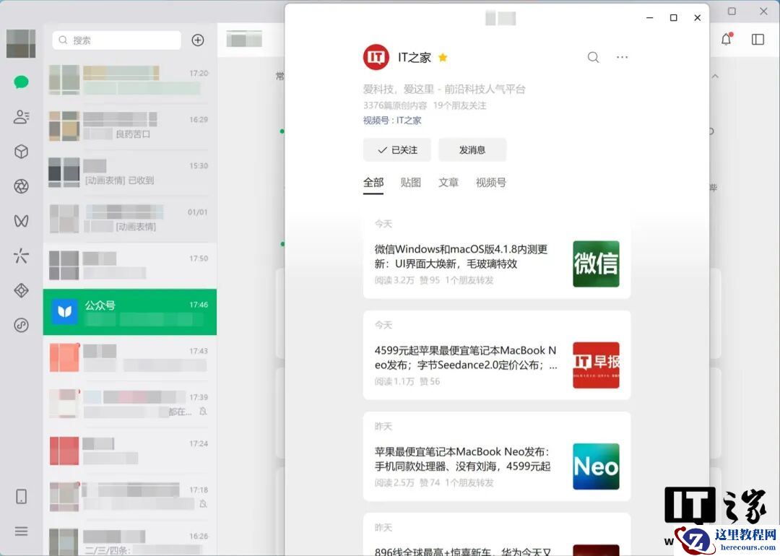
Task: Open the Search diamond icon in the sidebar
Action: point(21,290)
